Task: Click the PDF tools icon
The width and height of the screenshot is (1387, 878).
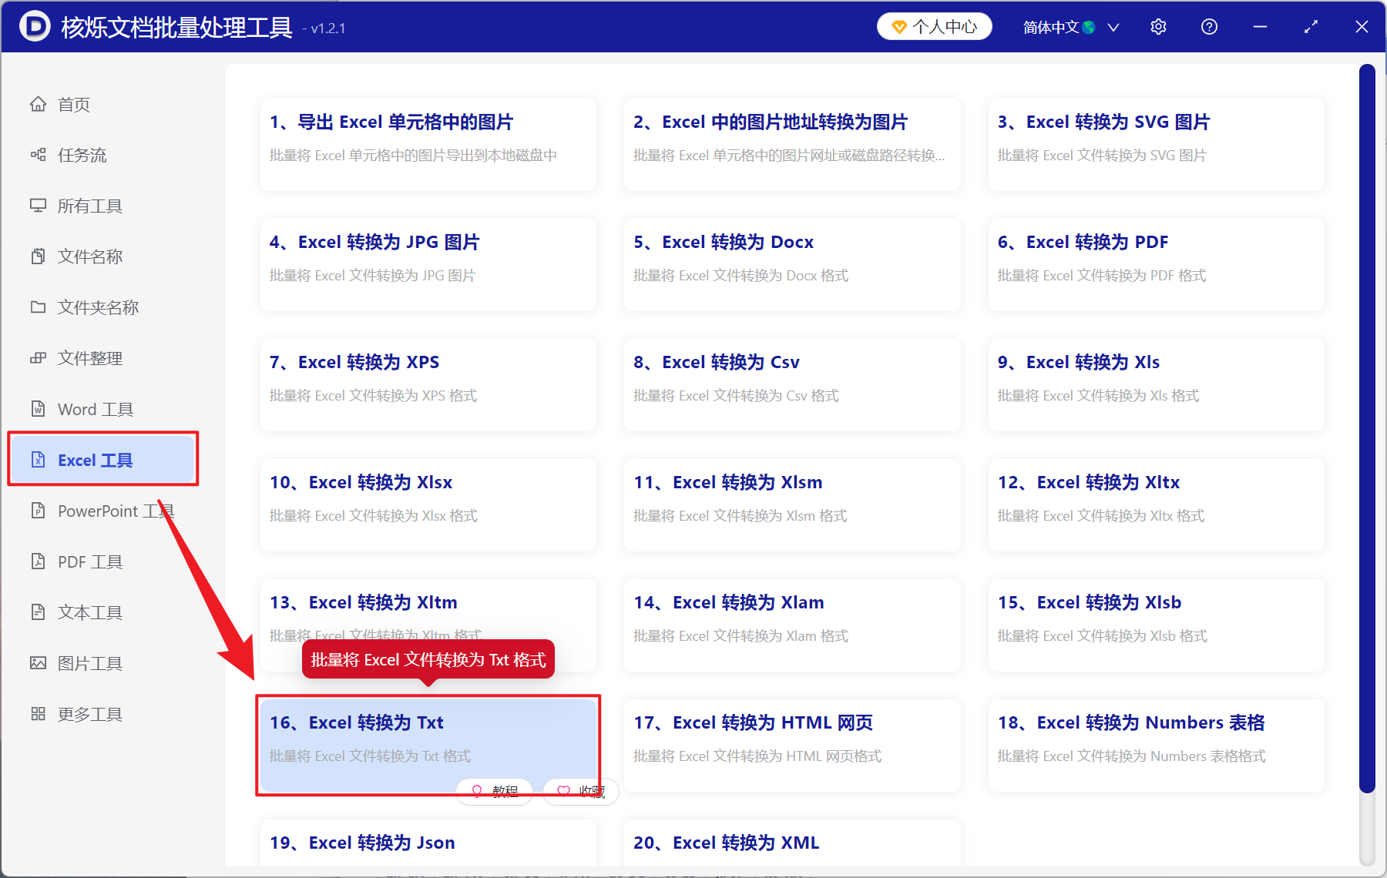Action: (x=38, y=561)
